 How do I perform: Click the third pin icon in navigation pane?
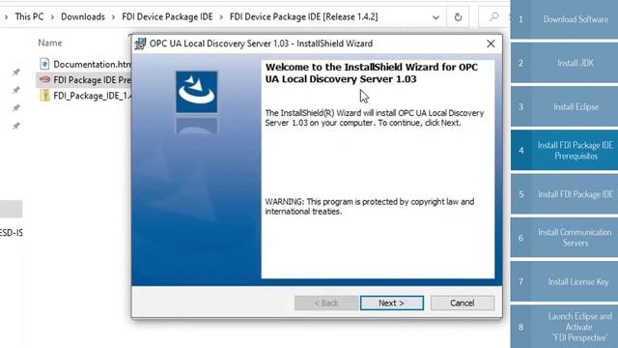(x=16, y=107)
